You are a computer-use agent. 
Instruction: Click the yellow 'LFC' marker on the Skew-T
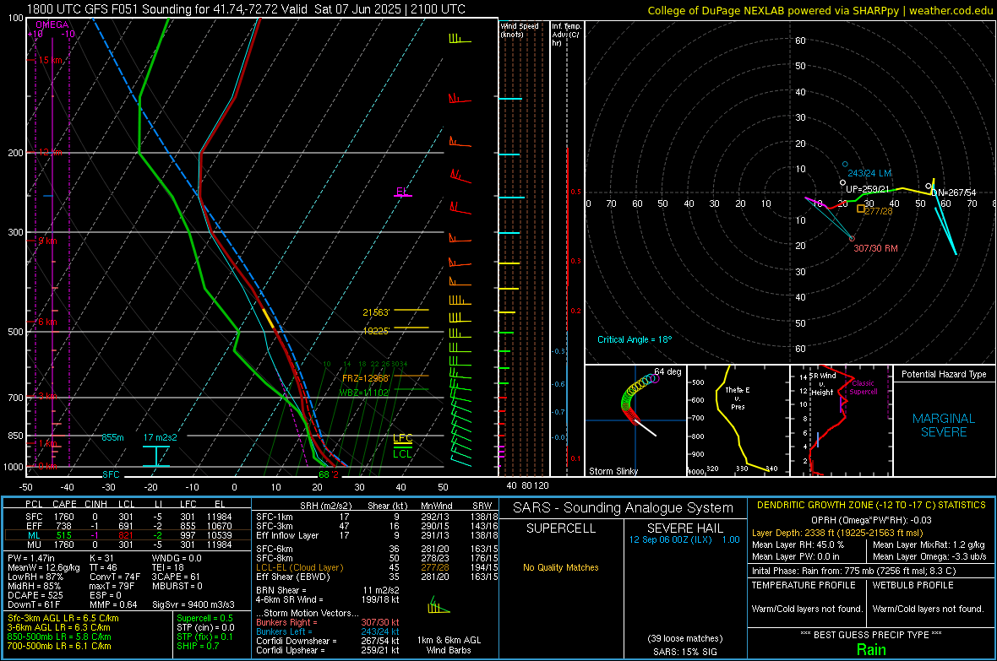402,438
